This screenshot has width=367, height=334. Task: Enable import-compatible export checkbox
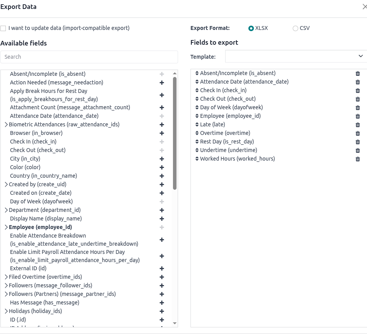pyautogui.click(x=3, y=28)
